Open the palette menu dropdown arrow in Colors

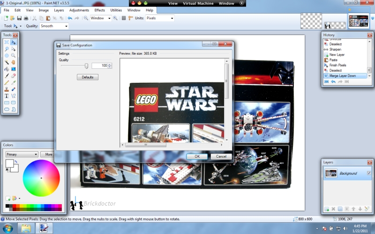[19, 198]
